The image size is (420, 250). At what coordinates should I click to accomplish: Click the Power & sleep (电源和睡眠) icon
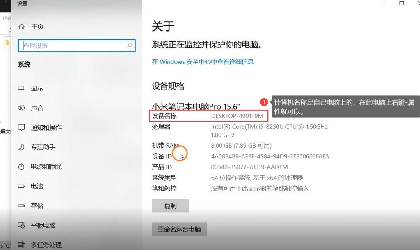(x=21, y=167)
